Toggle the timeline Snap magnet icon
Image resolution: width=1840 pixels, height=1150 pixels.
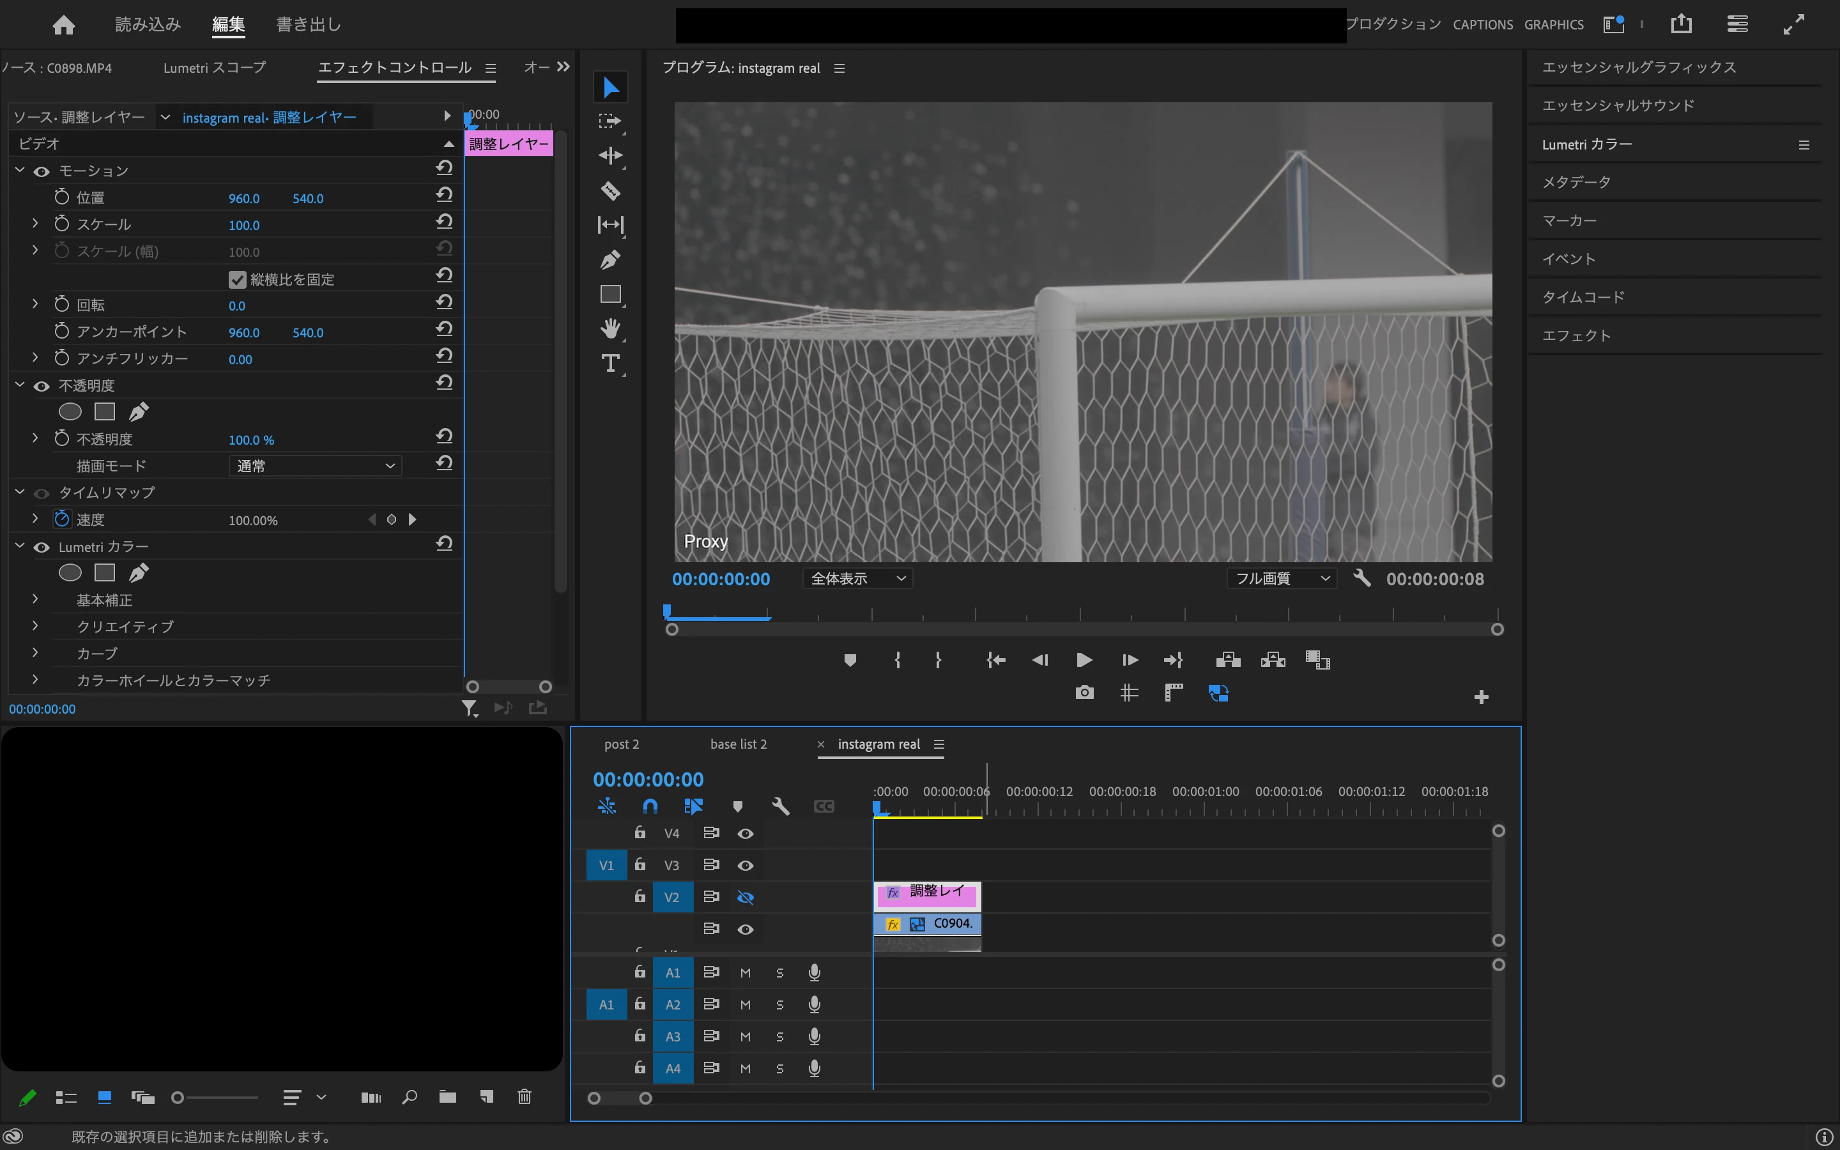tap(650, 806)
